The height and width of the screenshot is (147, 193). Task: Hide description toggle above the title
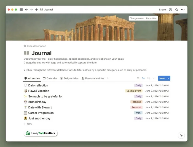35,46
